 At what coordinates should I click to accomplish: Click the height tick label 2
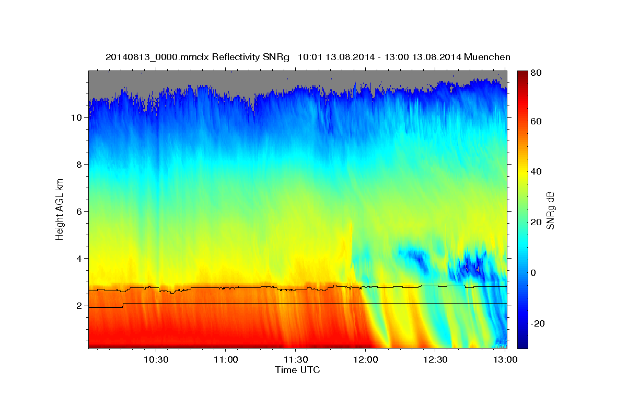coord(80,306)
